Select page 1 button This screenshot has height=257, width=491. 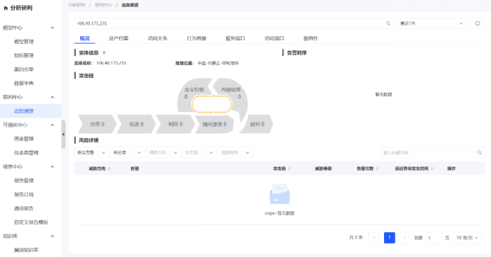pyautogui.click(x=389, y=238)
